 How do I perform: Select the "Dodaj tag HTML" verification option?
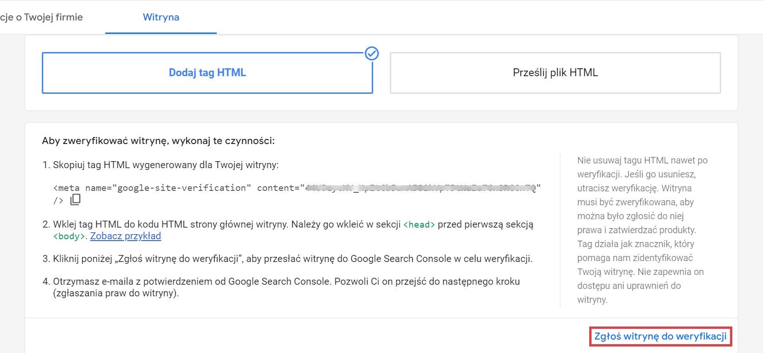tap(207, 73)
